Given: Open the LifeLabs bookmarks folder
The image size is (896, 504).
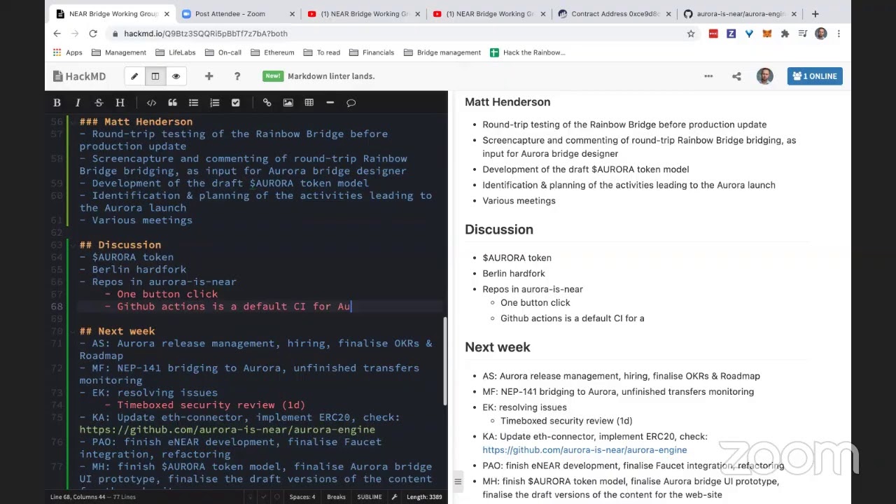Looking at the screenshot, I should 176,52.
